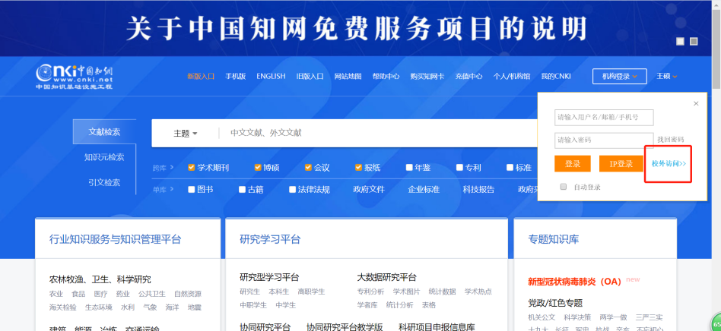Open 协同研究平台教学版 link
Image resolution: width=721 pixels, height=331 pixels.
click(345, 327)
